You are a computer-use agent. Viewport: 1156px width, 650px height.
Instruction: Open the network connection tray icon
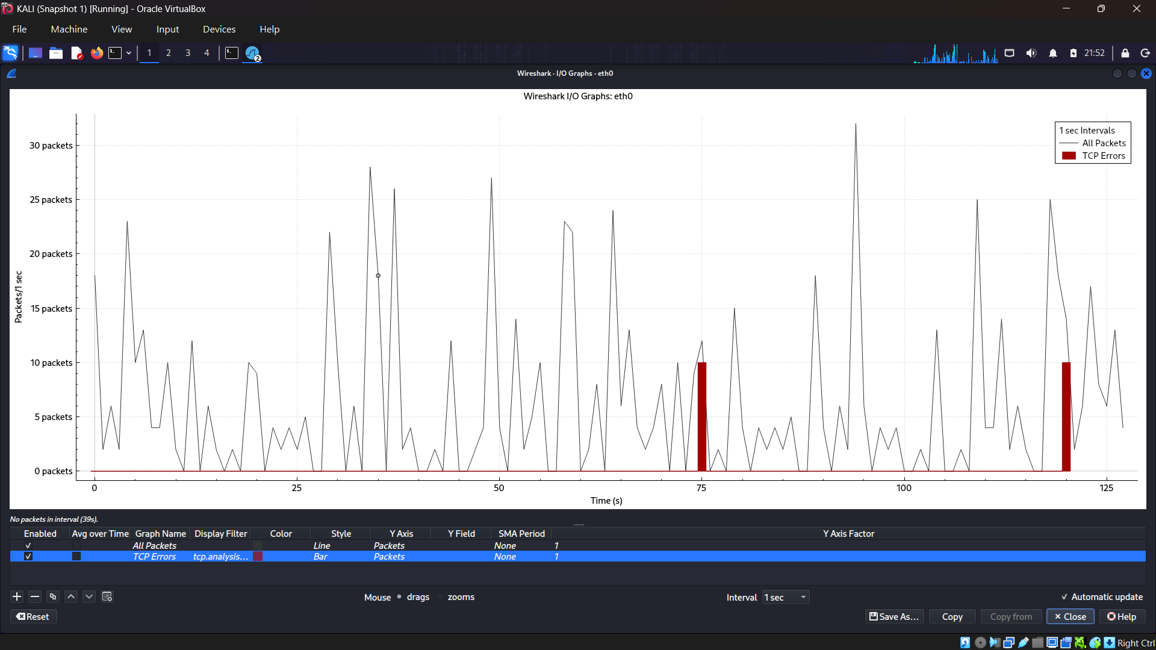point(1010,53)
